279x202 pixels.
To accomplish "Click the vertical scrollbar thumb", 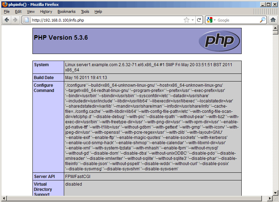I will 275,32.
